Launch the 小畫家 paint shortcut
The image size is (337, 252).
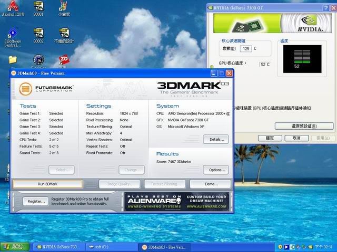(x=63, y=7)
